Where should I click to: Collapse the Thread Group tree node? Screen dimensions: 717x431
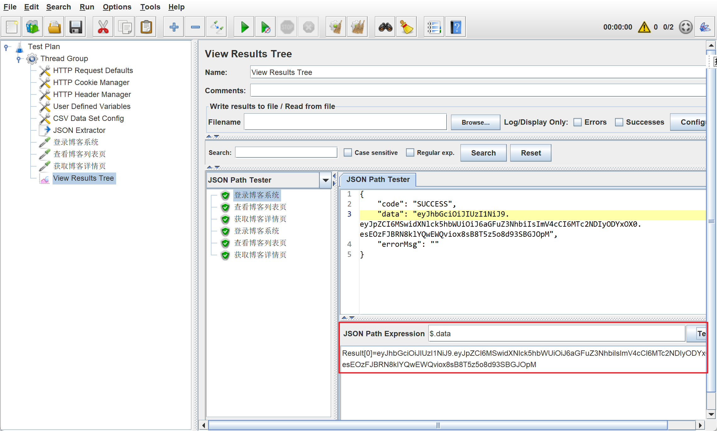click(x=19, y=59)
